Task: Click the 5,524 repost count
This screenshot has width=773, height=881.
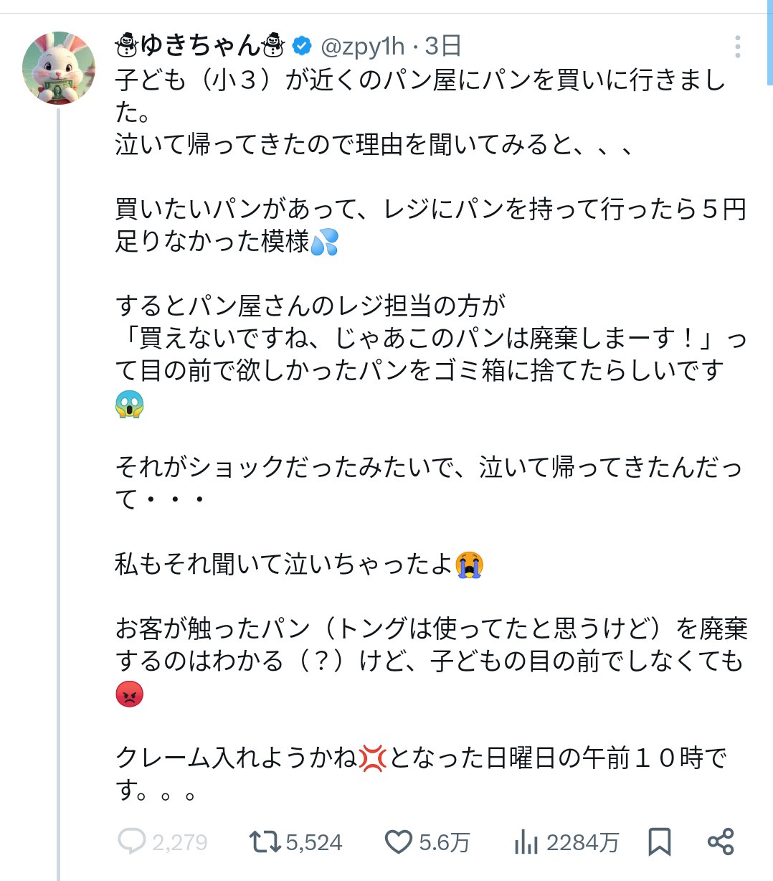Action: tap(314, 842)
